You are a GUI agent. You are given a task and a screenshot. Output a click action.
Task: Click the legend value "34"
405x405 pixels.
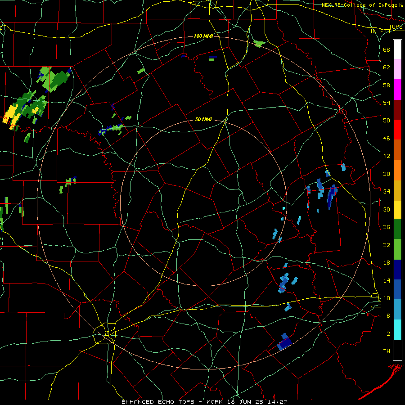[387, 192]
